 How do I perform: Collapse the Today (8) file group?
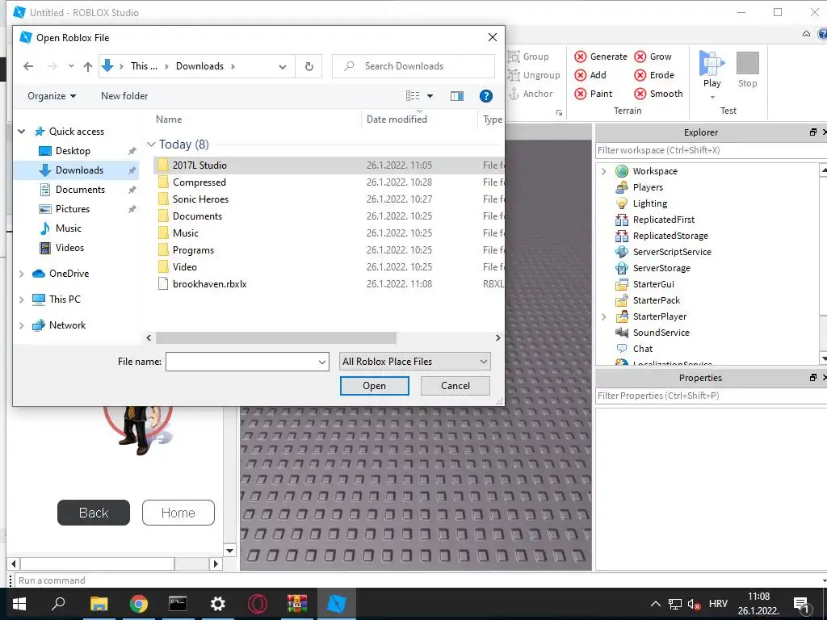(x=151, y=144)
